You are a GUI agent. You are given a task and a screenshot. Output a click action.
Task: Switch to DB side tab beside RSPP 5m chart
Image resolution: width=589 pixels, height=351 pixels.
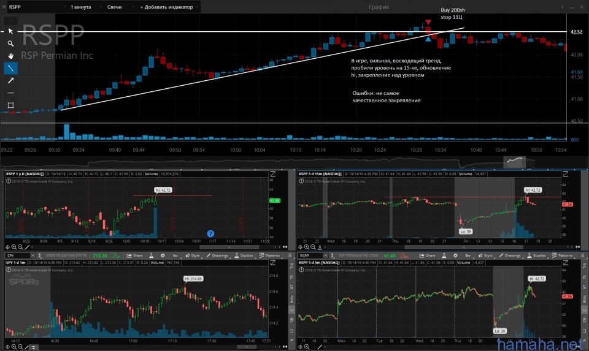coord(585,320)
